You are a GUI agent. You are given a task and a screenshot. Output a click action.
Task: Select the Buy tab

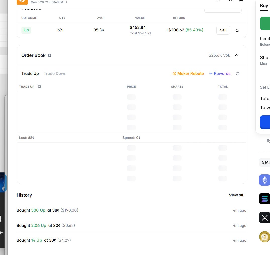[x=264, y=6]
